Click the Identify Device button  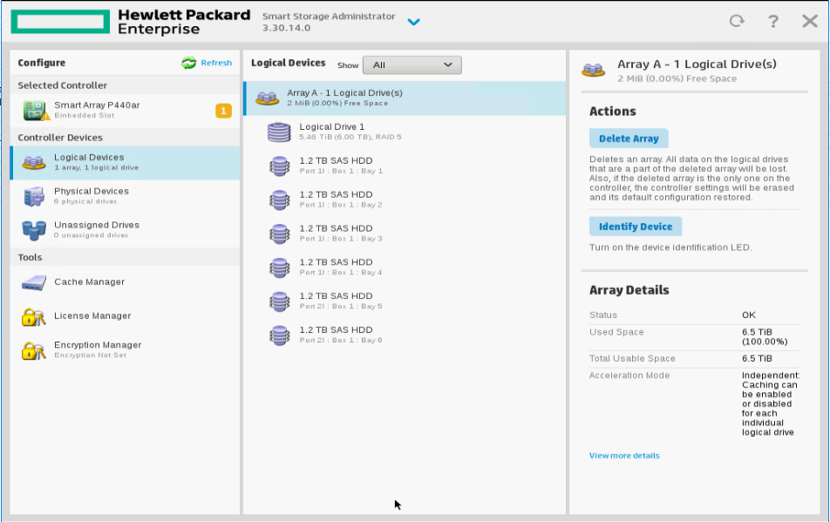[636, 227]
